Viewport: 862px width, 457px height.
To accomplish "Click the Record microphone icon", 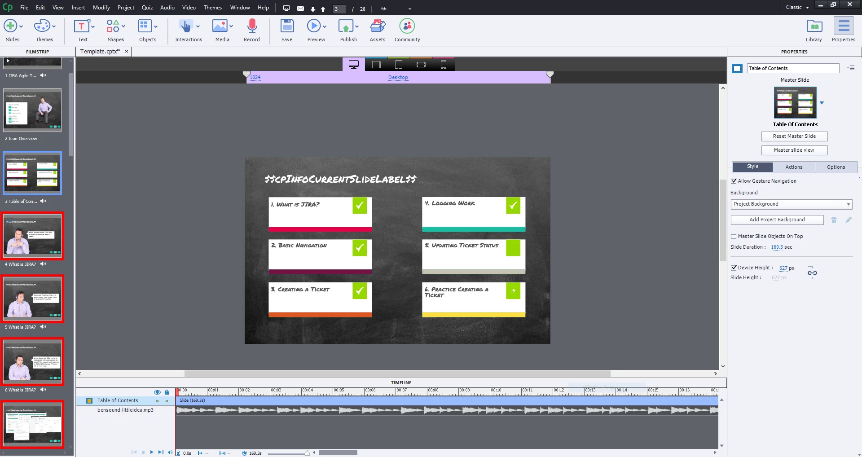I will 252,26.
